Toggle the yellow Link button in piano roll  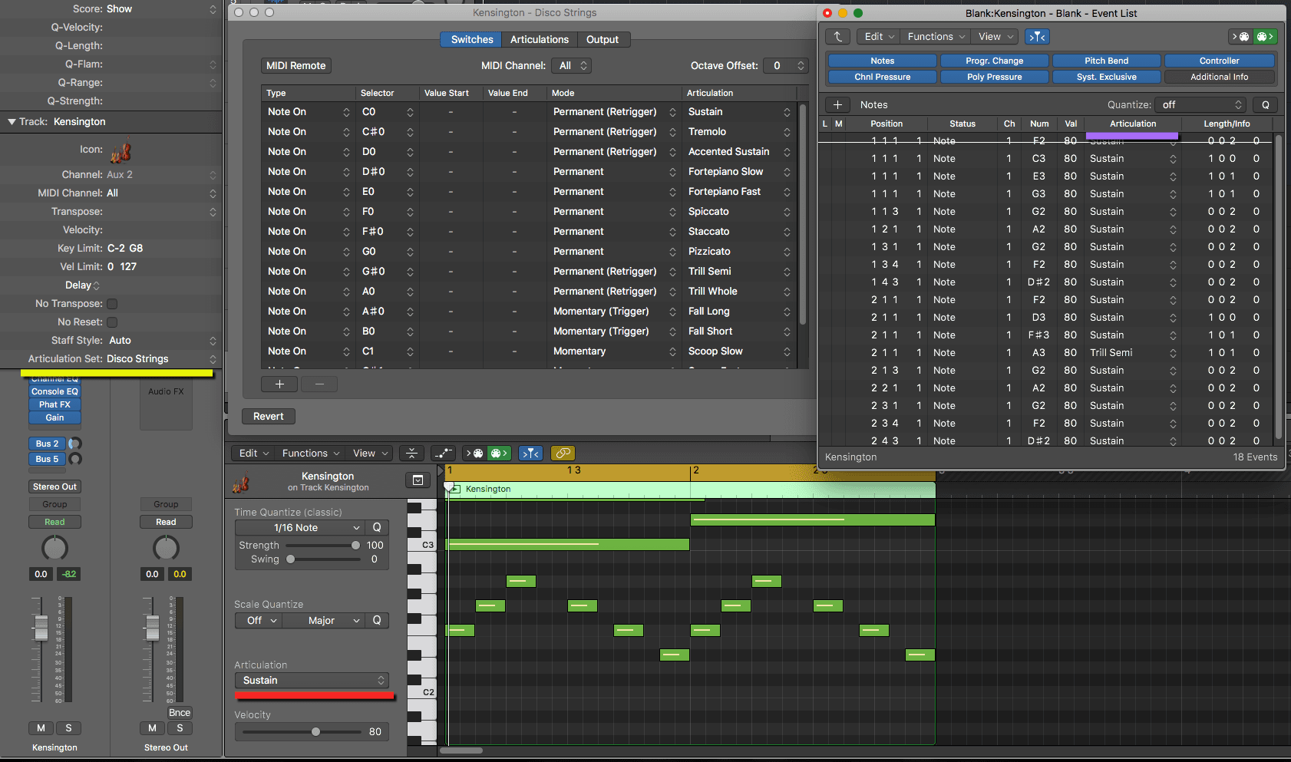(563, 454)
